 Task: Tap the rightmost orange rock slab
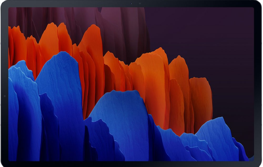coord(201,100)
